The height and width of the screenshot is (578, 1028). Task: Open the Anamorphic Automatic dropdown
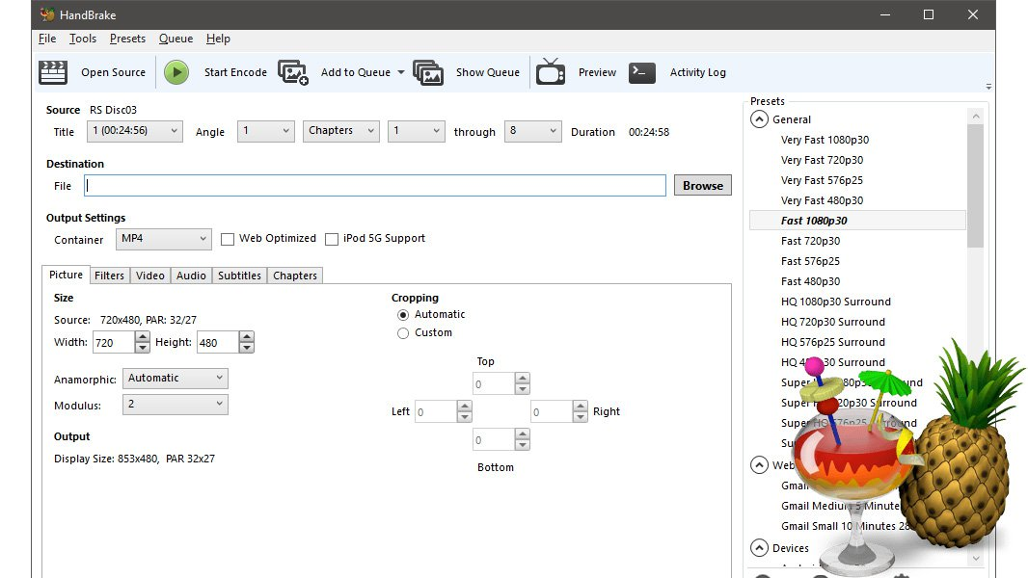tap(176, 378)
